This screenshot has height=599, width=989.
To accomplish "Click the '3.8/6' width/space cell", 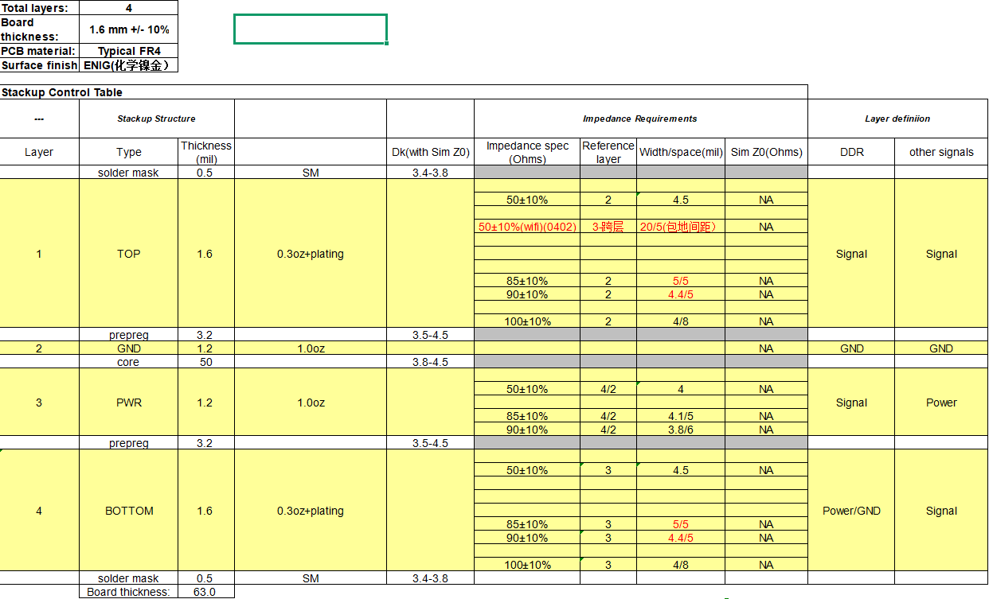I will [x=681, y=430].
